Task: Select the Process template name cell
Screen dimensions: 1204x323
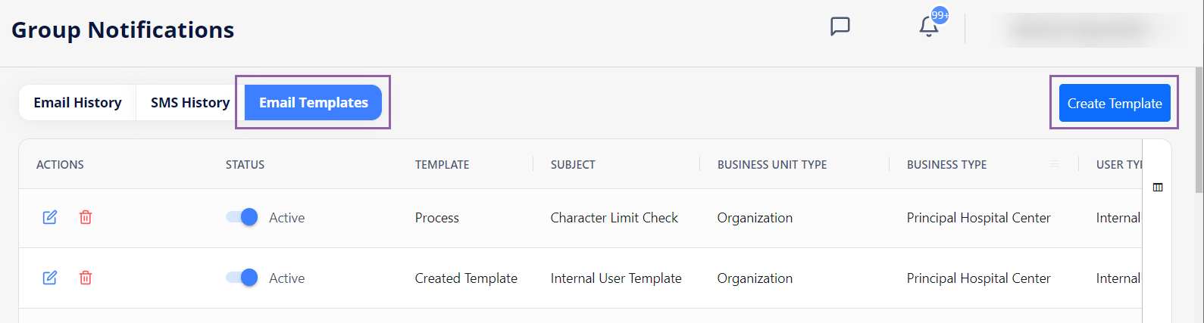Action: [x=437, y=218]
